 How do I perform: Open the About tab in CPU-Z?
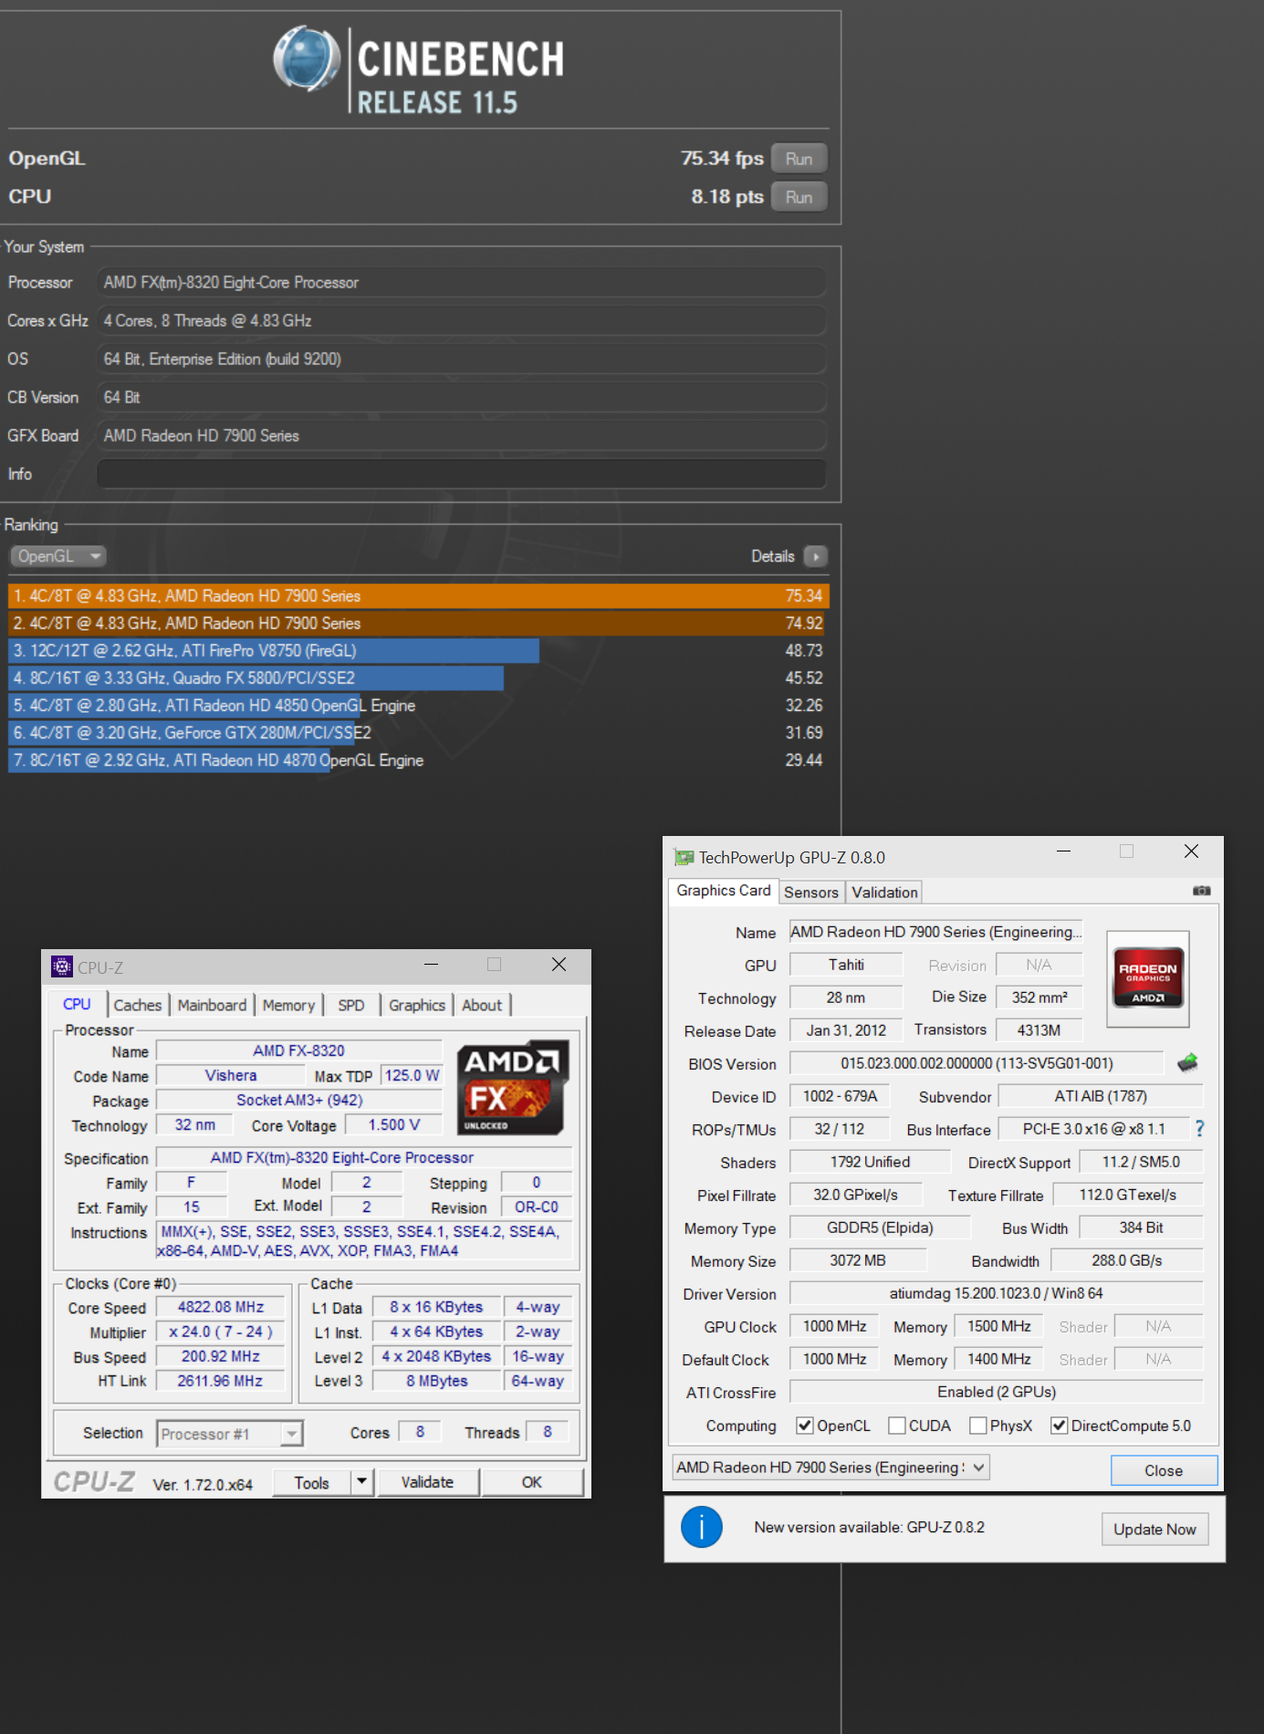(482, 1005)
